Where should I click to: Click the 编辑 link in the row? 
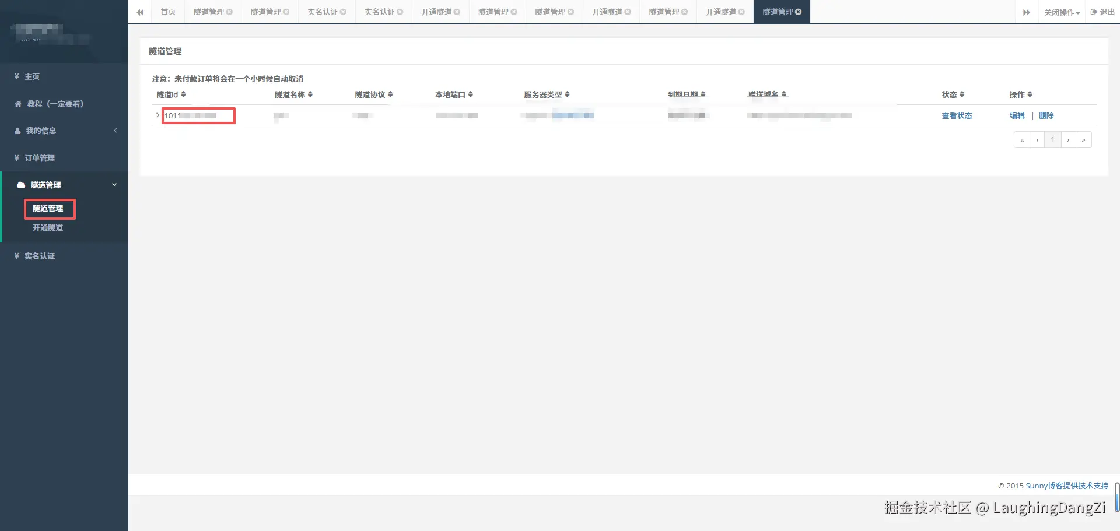tap(1017, 115)
